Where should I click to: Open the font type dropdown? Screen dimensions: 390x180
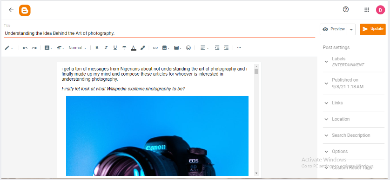click(x=48, y=48)
